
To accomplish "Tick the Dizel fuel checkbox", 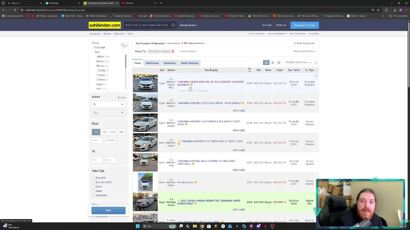I will pyautogui.click(x=93, y=187).
